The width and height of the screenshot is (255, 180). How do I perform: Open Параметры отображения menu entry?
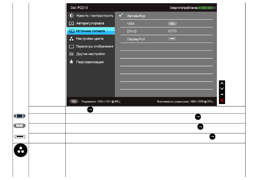[x=91, y=46]
